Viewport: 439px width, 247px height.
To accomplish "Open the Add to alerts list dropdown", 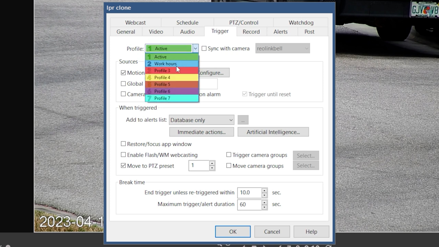I will [201, 120].
